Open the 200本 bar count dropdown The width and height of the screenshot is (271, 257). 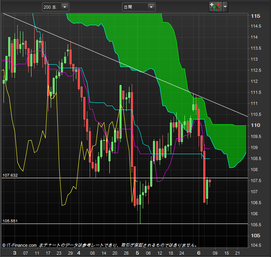[55, 7]
